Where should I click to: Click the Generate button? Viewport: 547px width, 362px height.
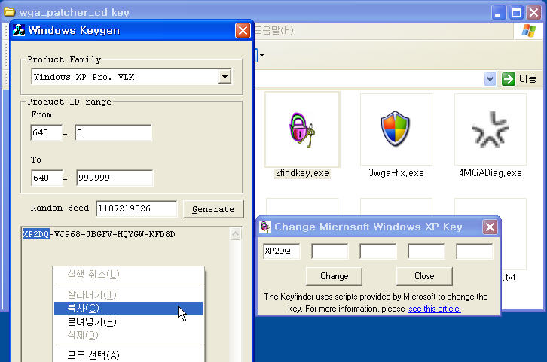(213, 209)
